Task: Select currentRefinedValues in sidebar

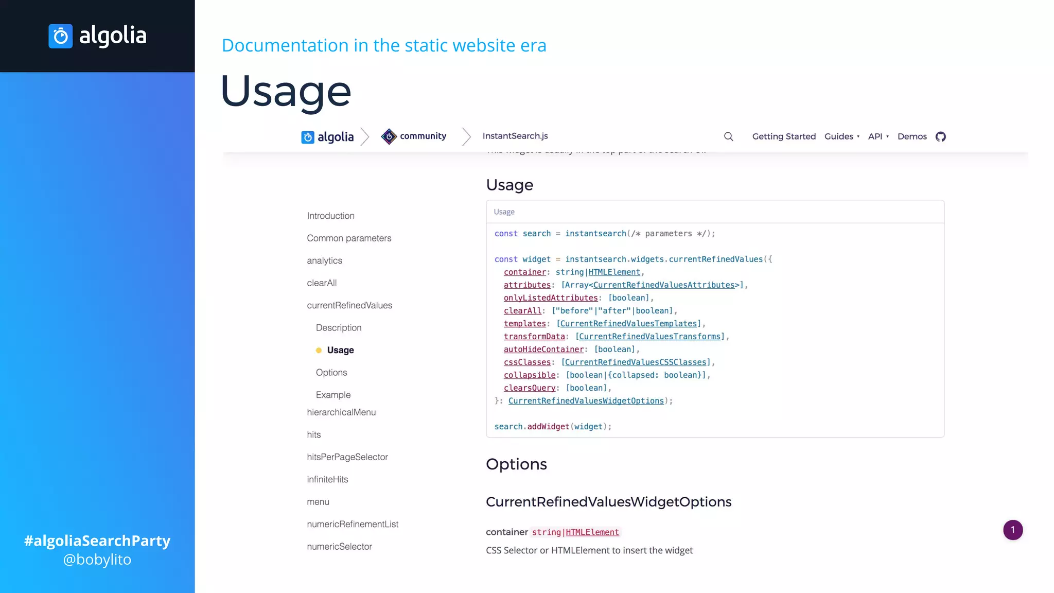Action: tap(349, 305)
